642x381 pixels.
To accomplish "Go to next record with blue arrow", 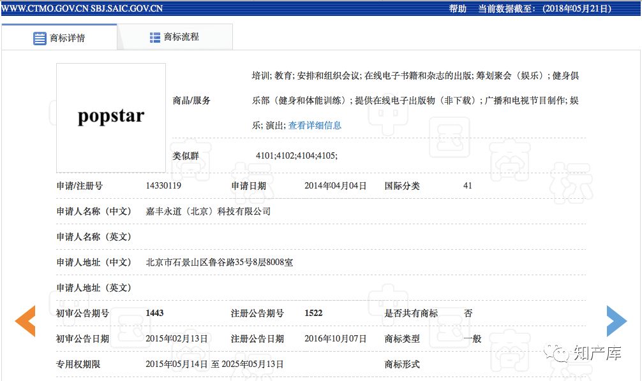I will point(616,321).
